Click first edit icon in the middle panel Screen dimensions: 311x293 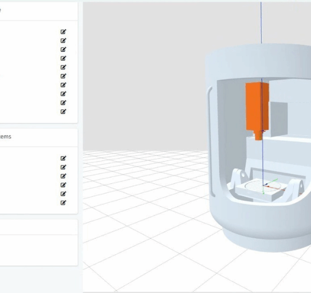pyautogui.click(x=63, y=158)
